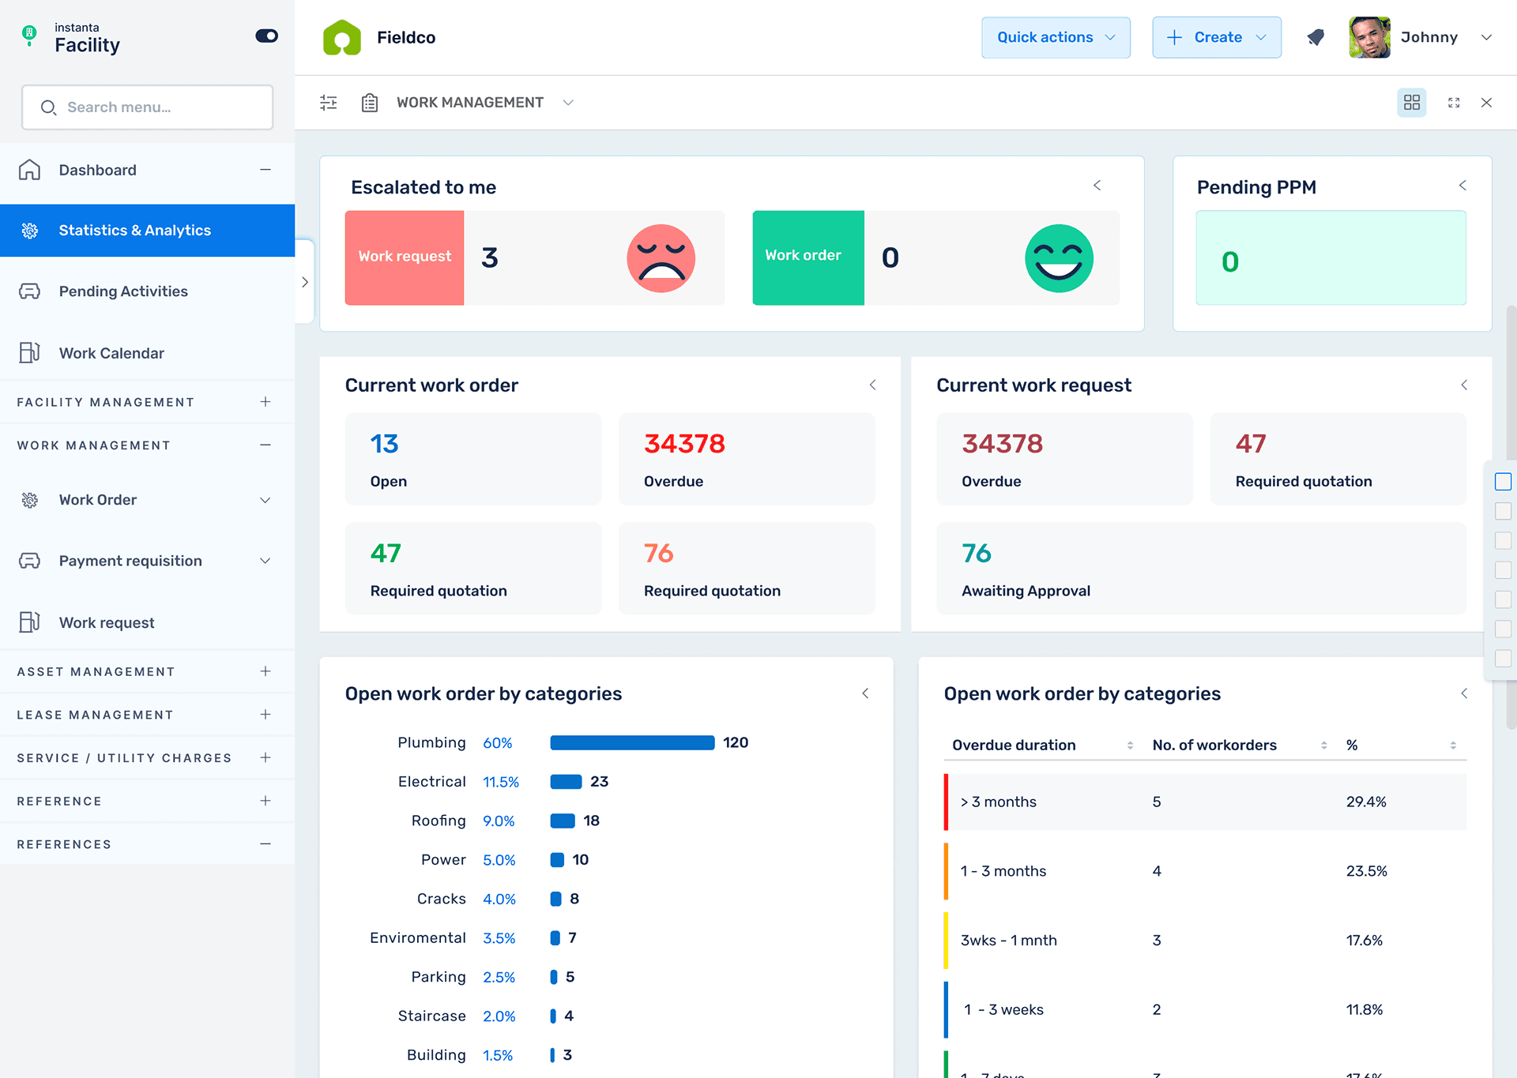Click the notification bell icon
This screenshot has width=1517, height=1078.
coord(1316,37)
